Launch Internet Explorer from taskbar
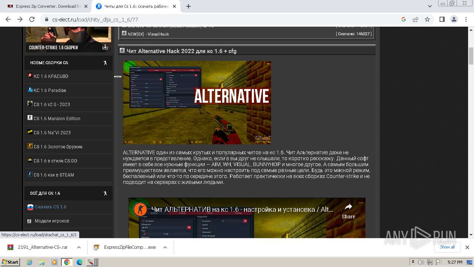 click(x=30, y=262)
